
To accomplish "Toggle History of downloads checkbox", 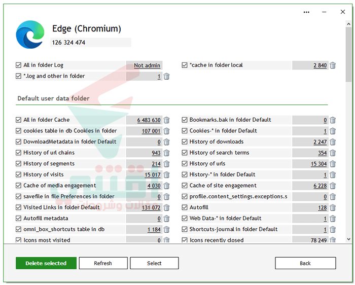I will [185, 141].
